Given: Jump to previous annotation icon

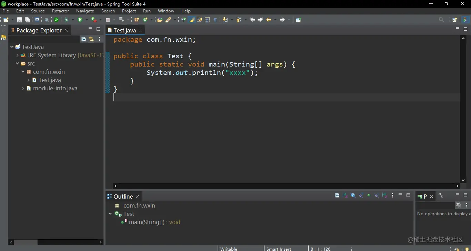Looking at the screenshot, I should 239,20.
